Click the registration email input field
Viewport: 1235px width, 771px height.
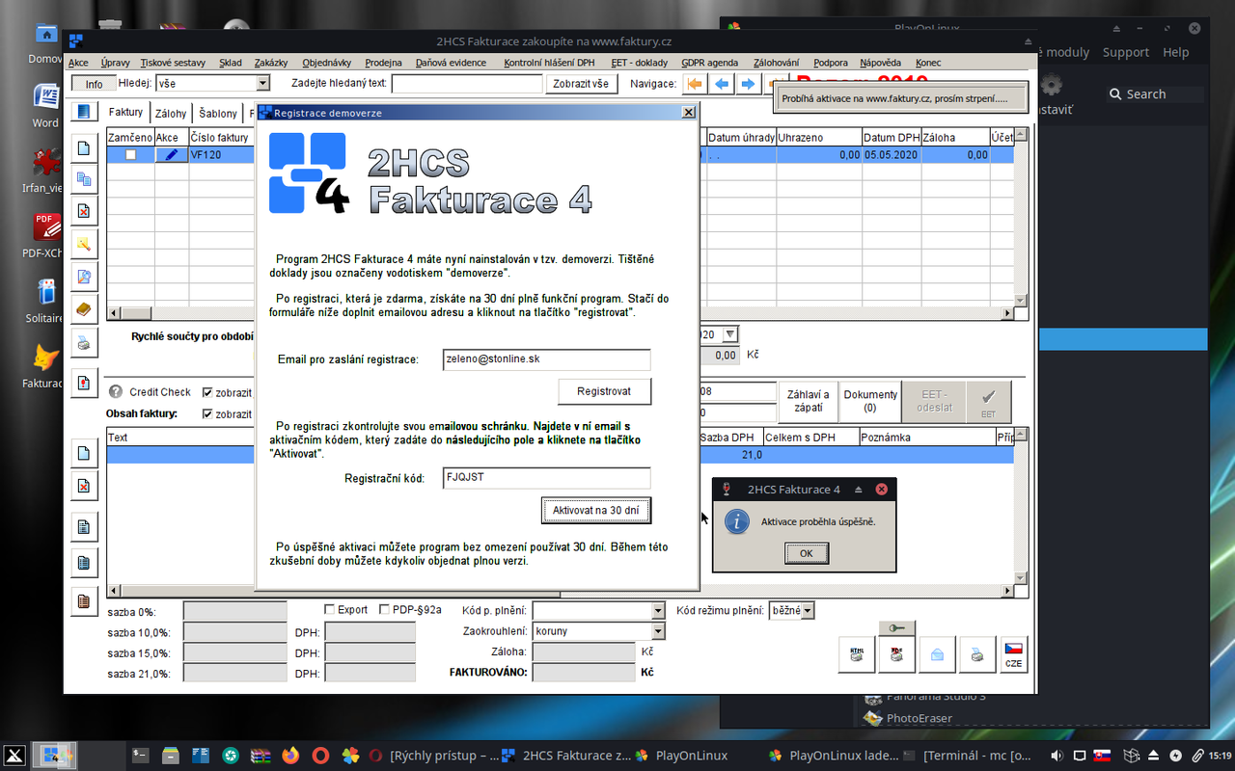tap(546, 359)
